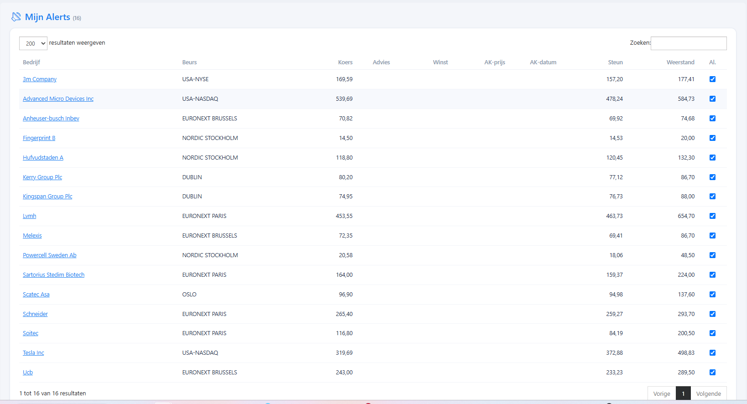Sort by the Winst column header
Viewport: 747px width, 404px height.
[x=440, y=62]
